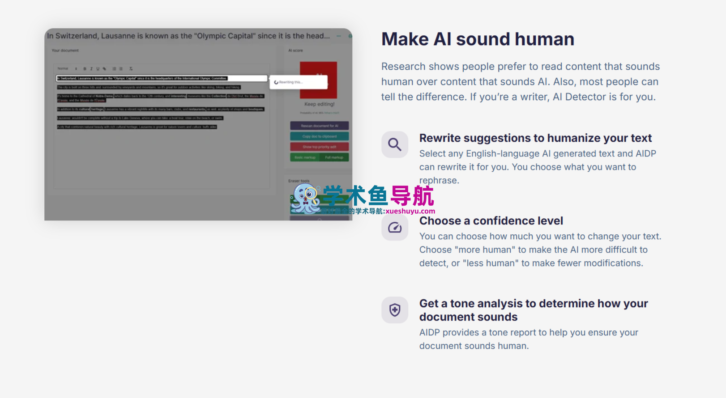Click the Get a tone analysis heading
The height and width of the screenshot is (398, 726).
coord(534,310)
